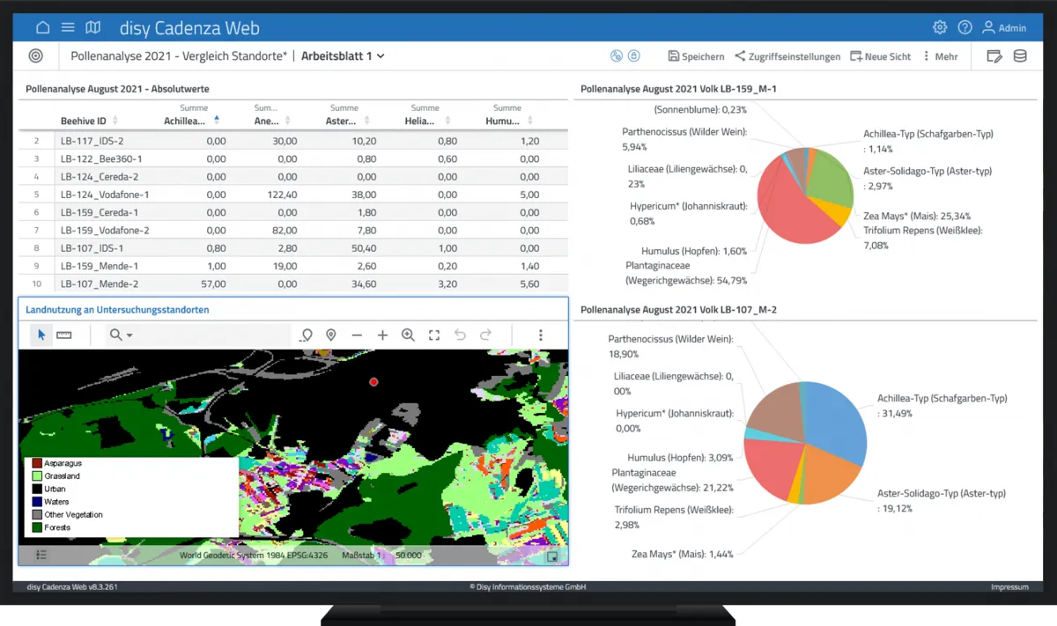Open the Impressum link
The image size is (1057, 626).
pyautogui.click(x=1009, y=586)
